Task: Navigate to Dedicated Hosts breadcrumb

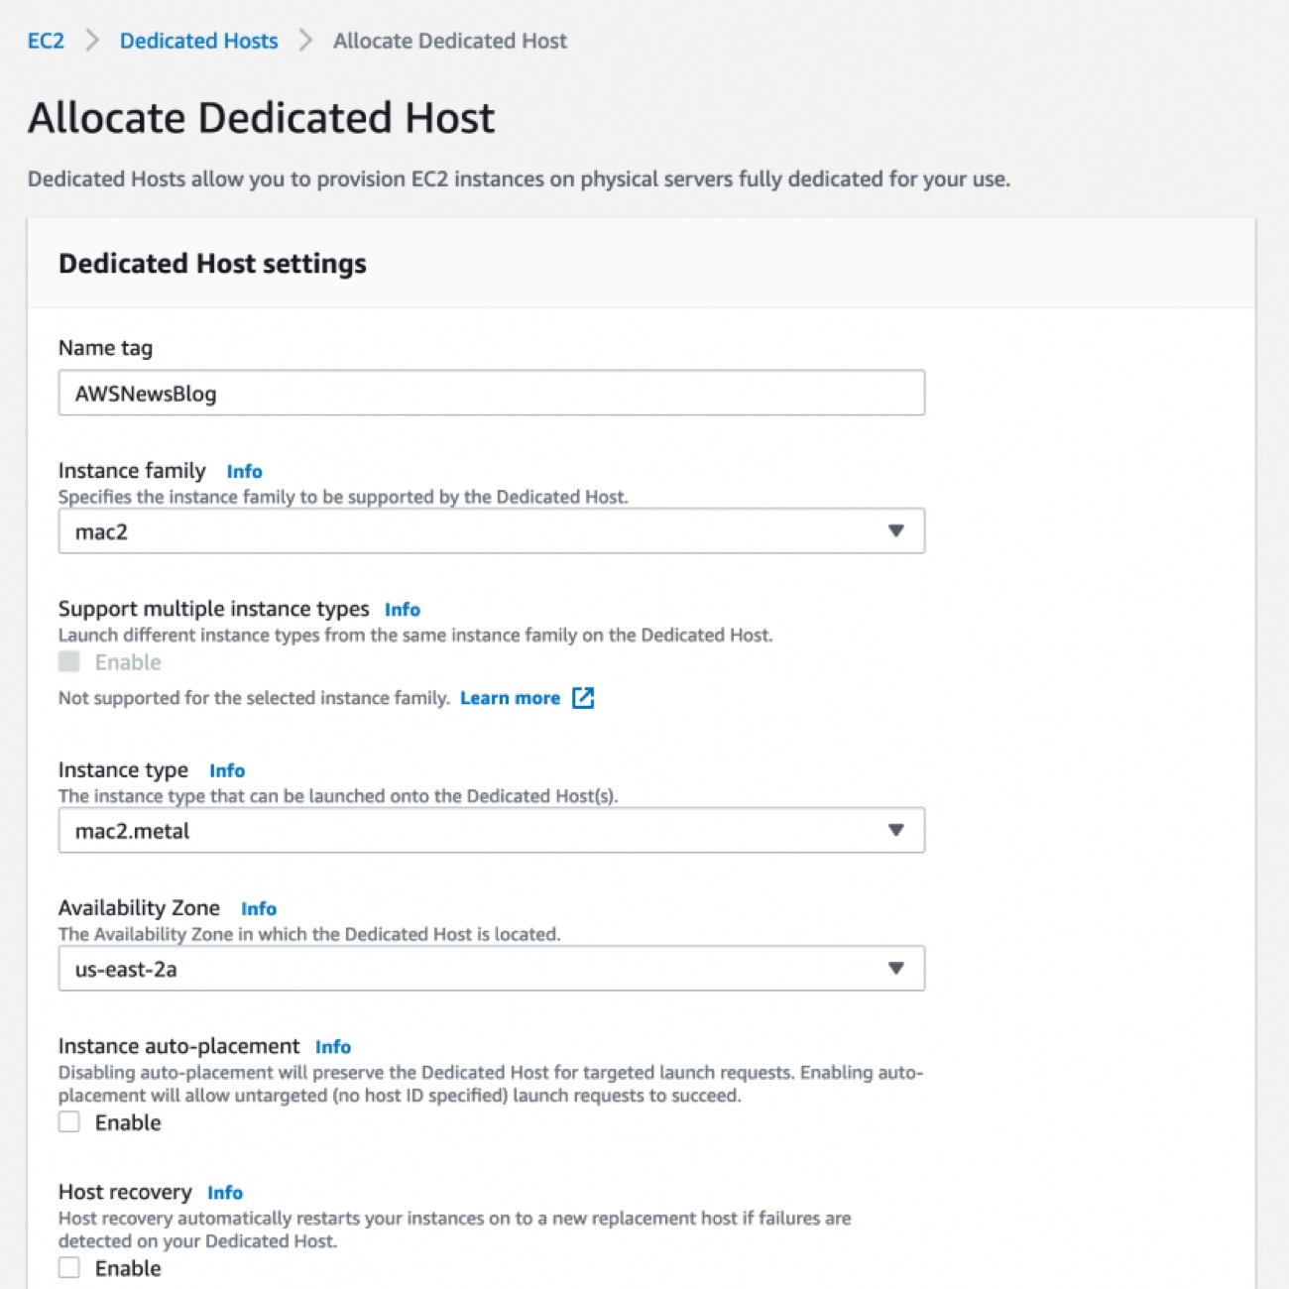Action: pyautogui.click(x=198, y=41)
